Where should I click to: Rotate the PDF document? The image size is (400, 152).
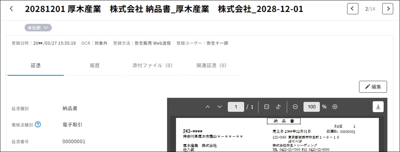tap(279, 107)
